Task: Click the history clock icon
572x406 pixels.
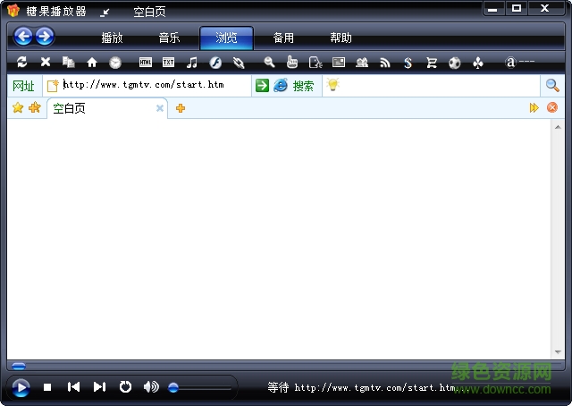Action: 115,63
